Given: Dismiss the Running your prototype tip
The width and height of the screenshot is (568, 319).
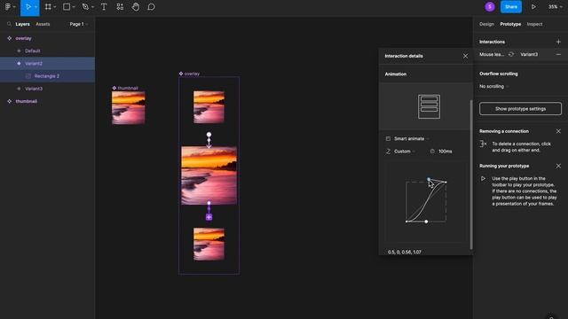Looking at the screenshot, I should click(x=558, y=166).
